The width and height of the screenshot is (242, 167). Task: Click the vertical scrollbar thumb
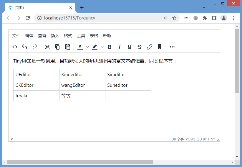[237, 61]
